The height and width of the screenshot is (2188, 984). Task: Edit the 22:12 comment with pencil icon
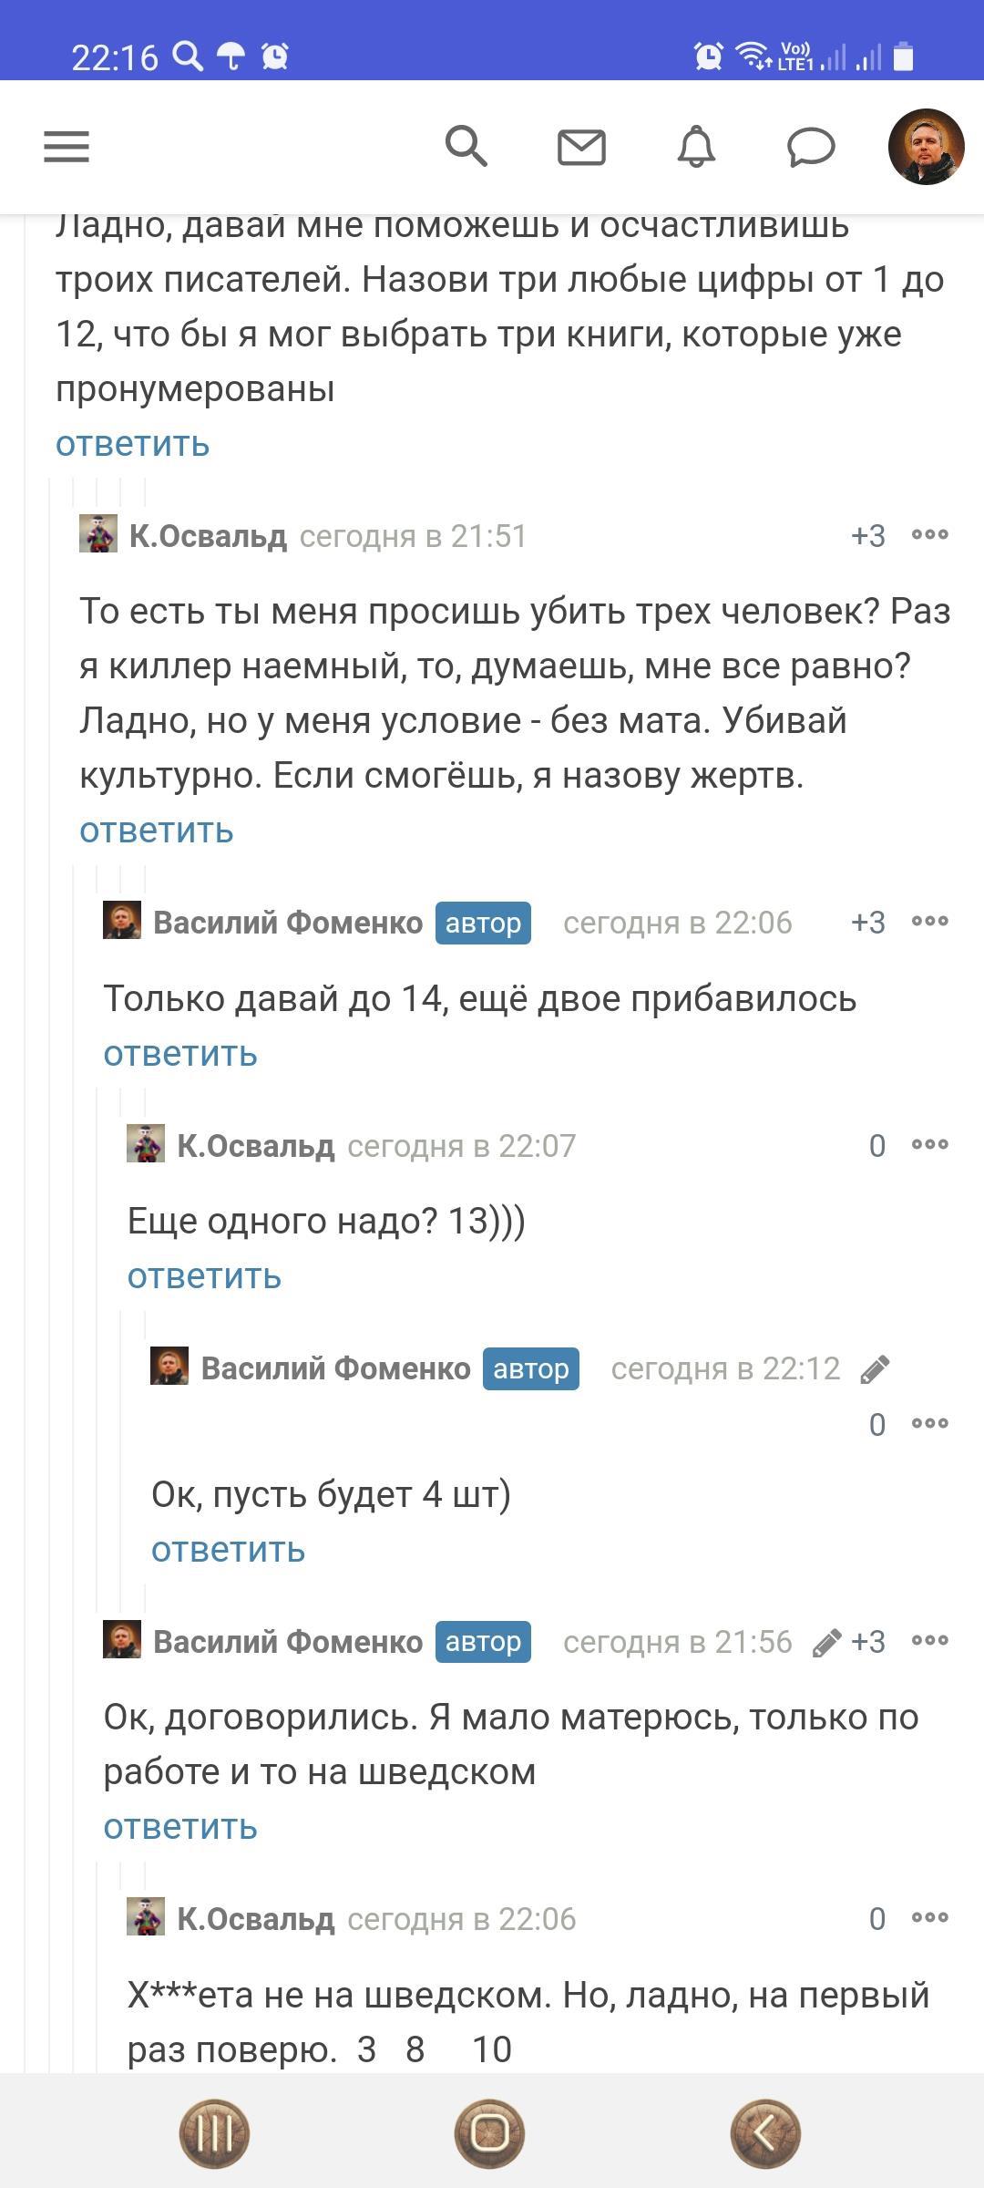[875, 1369]
